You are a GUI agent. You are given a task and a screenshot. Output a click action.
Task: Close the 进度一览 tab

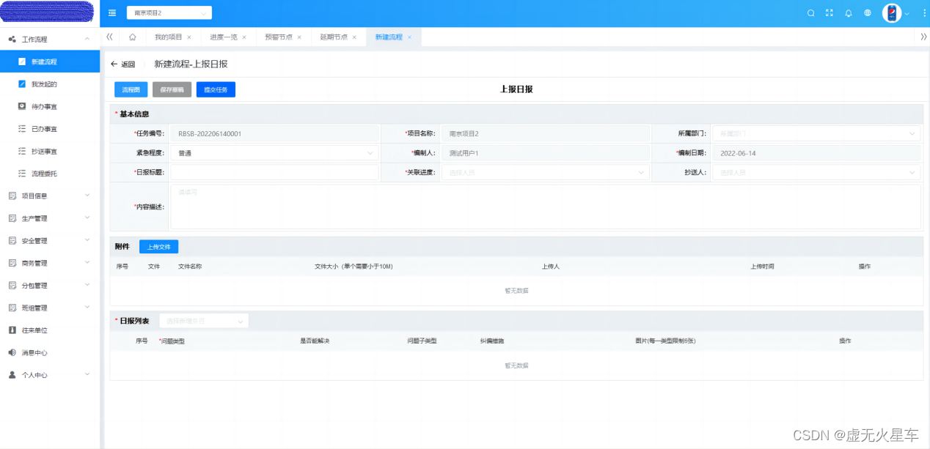coord(244,37)
